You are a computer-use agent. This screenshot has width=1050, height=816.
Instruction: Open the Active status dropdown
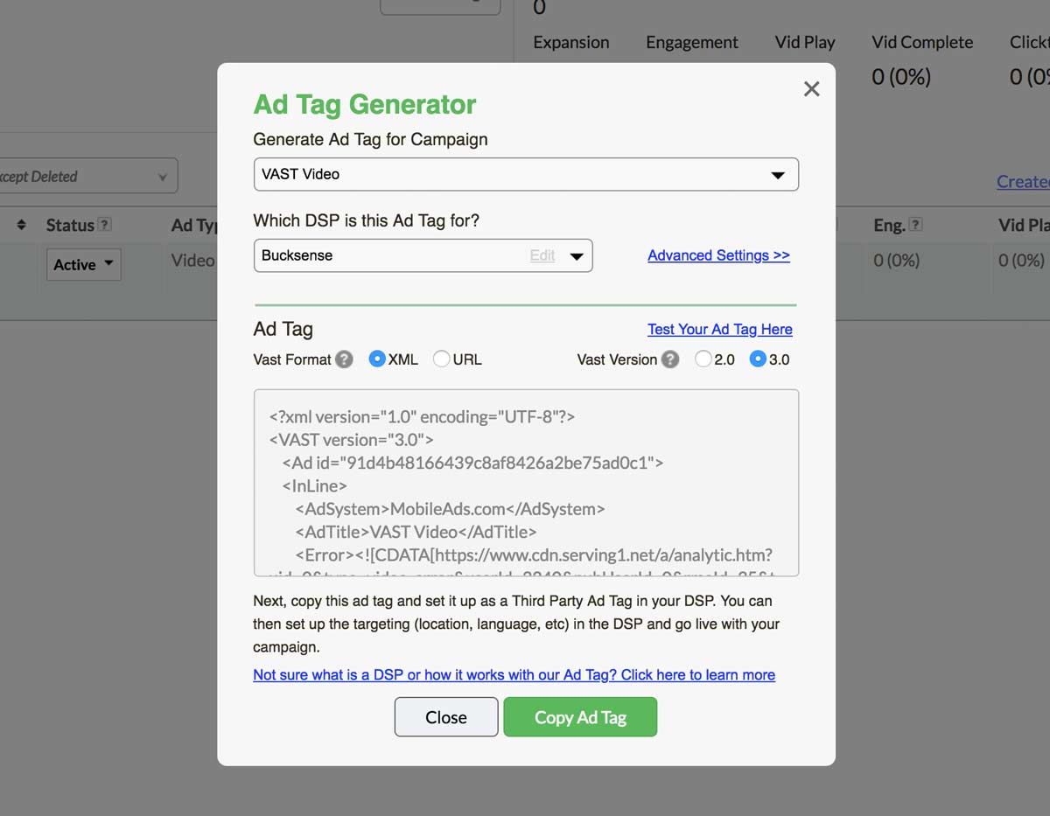tap(84, 265)
